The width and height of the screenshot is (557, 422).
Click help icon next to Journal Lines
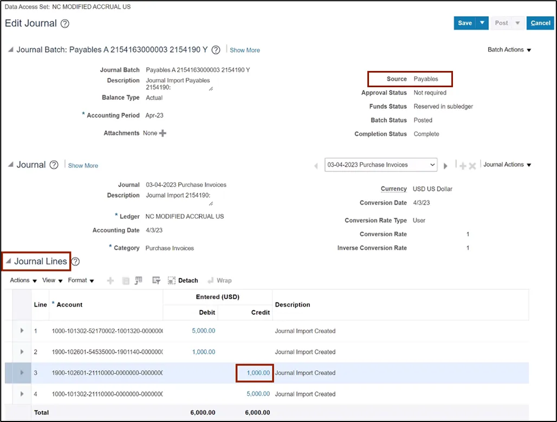[x=76, y=262]
